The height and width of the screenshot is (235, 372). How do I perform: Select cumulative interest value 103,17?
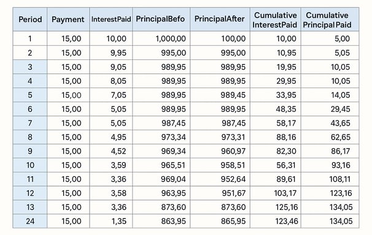[275, 193]
